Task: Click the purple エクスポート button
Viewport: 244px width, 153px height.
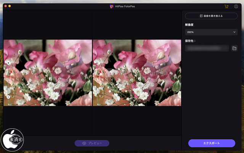Action: point(212,143)
